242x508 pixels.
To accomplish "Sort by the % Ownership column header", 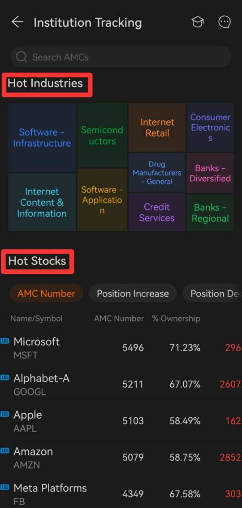I will 176,319.
